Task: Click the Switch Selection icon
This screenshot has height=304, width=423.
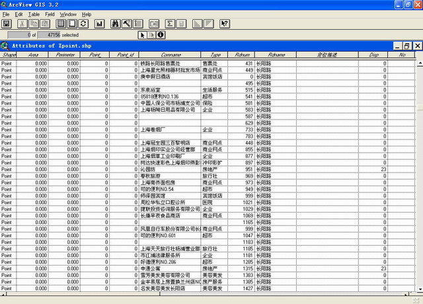Action: click(83, 24)
